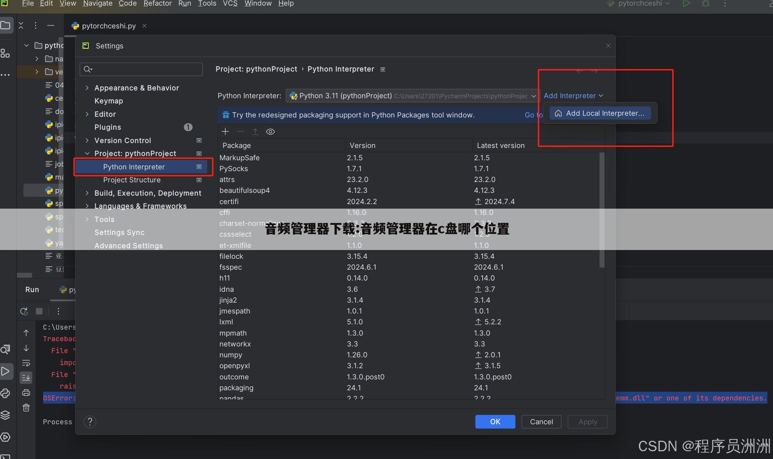Expand Build, Execution, Deployment section

point(87,193)
